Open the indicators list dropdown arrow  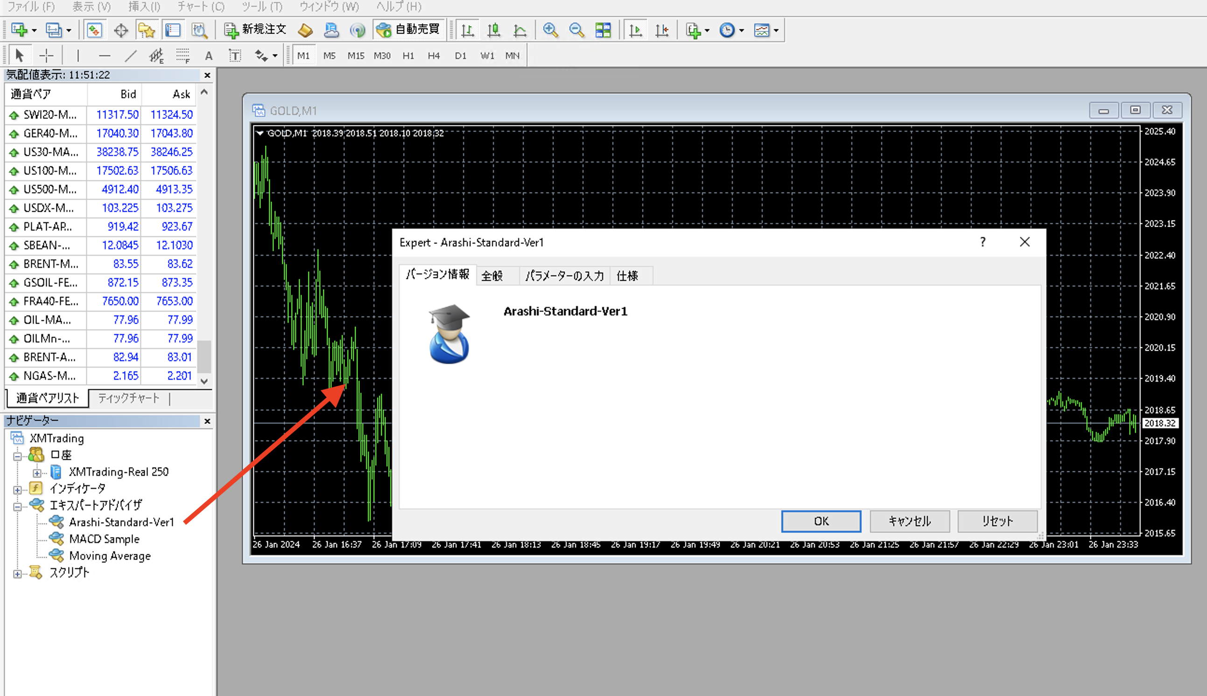707,30
